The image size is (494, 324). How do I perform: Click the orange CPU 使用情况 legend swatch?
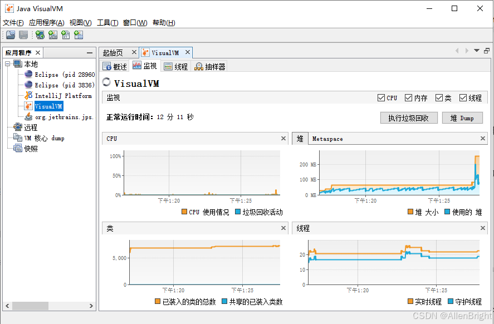(184, 212)
